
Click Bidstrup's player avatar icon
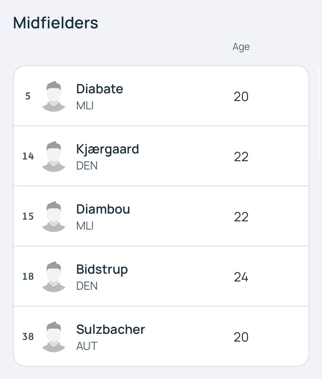coord(54,276)
